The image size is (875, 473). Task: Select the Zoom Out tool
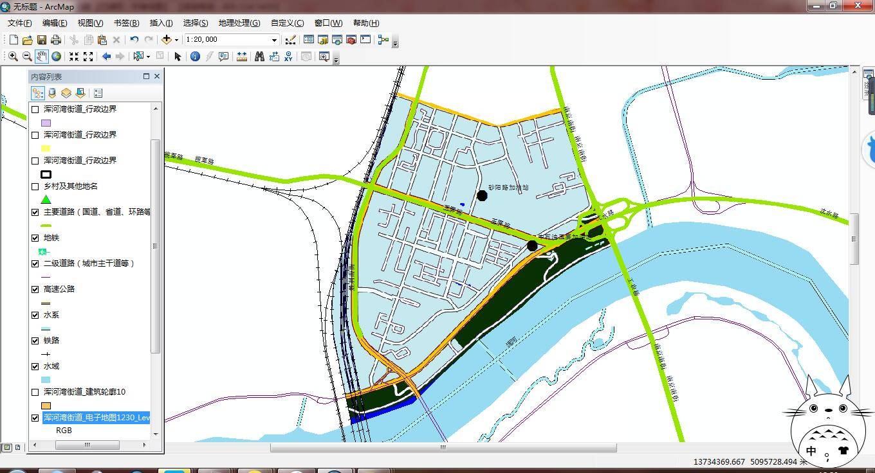pyautogui.click(x=27, y=57)
